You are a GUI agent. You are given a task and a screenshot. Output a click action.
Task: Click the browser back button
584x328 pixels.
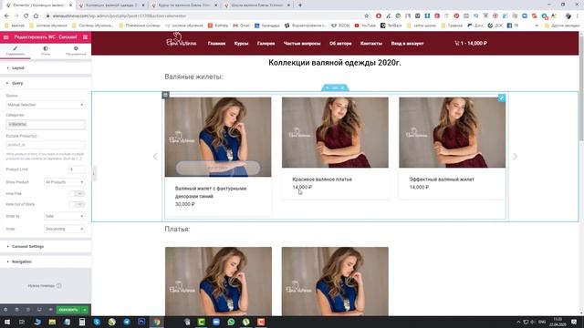[x=6, y=16]
